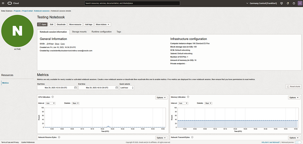303x144 pixels.
Task: Click the Edit button
Action: coord(52,25)
